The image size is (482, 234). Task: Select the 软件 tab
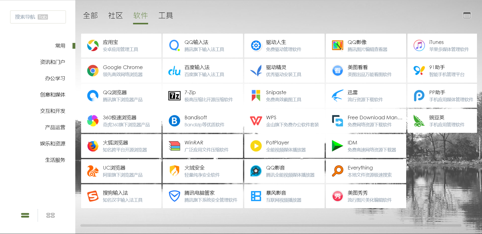(141, 16)
